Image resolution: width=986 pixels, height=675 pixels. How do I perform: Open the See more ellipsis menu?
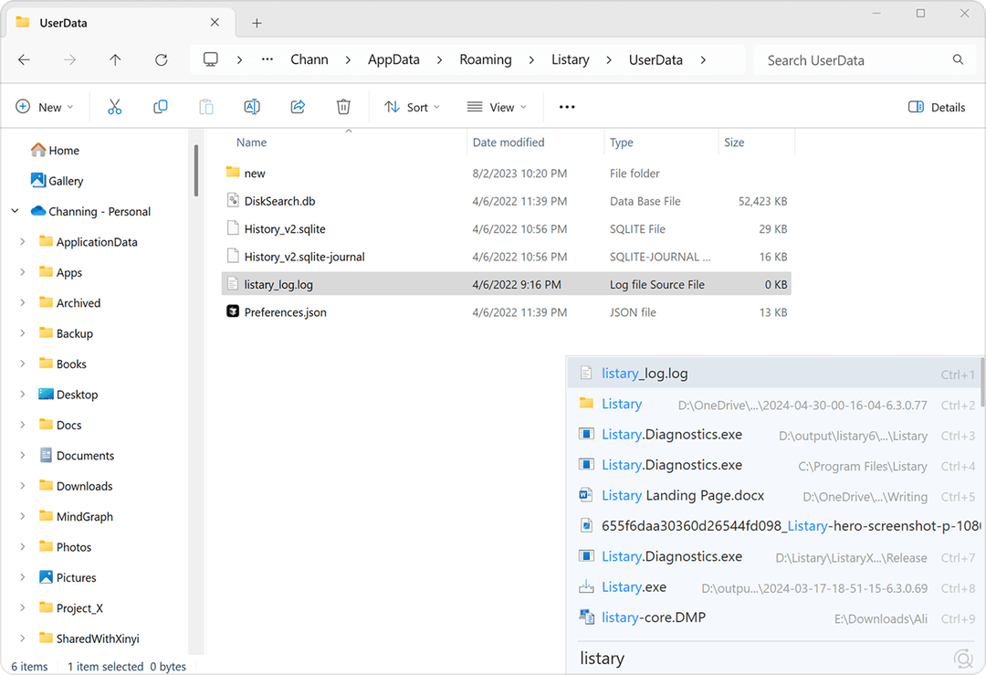pyautogui.click(x=567, y=107)
